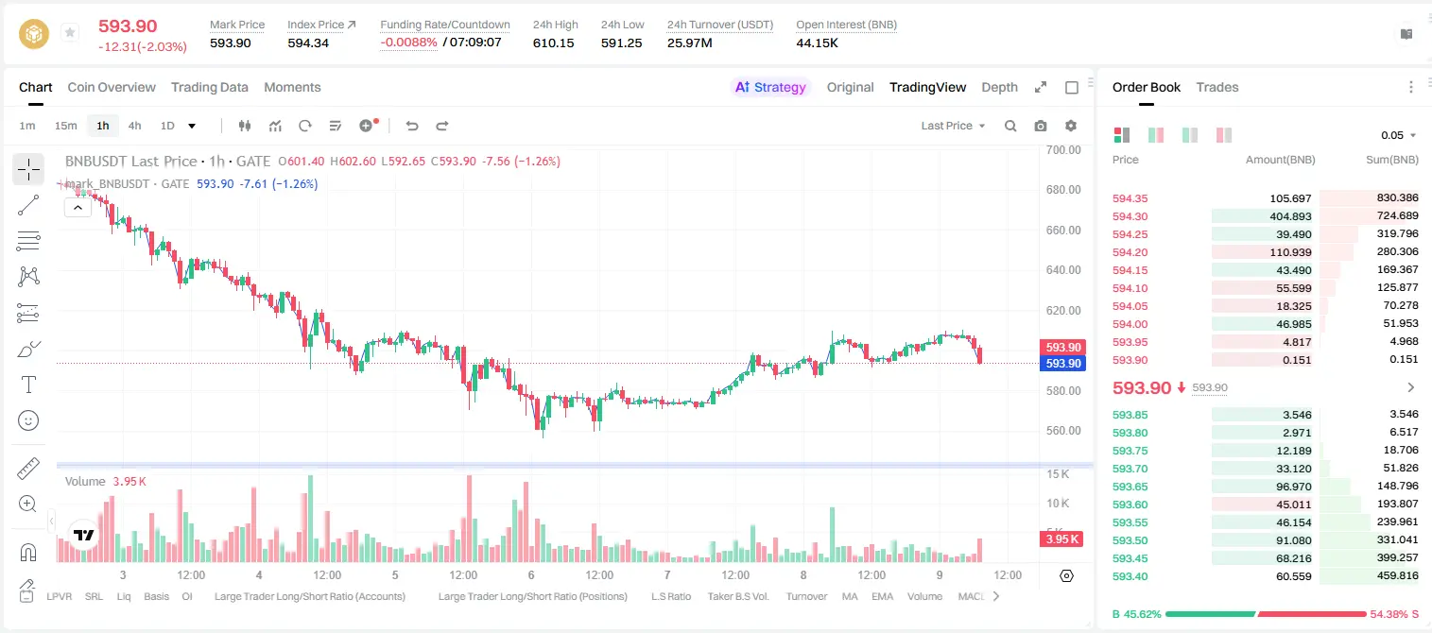This screenshot has height=633, width=1432.
Task: Choose the text annotation tool
Action: [28, 385]
